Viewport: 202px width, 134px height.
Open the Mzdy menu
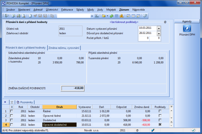[x=91, y=9]
